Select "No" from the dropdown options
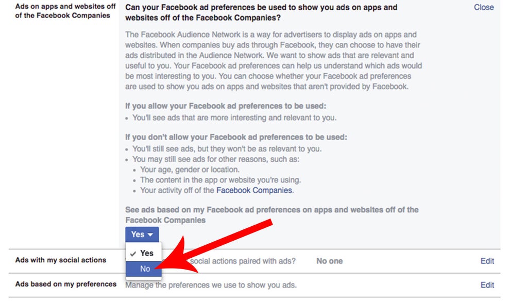 (145, 269)
